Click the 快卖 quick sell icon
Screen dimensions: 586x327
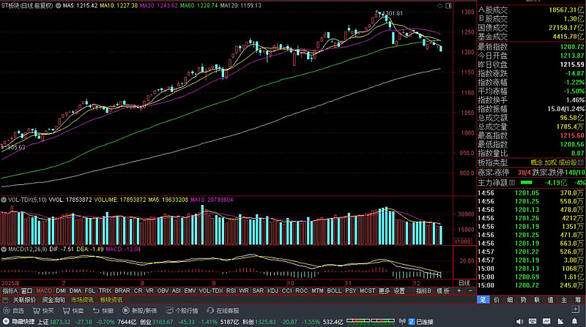tap(72, 310)
